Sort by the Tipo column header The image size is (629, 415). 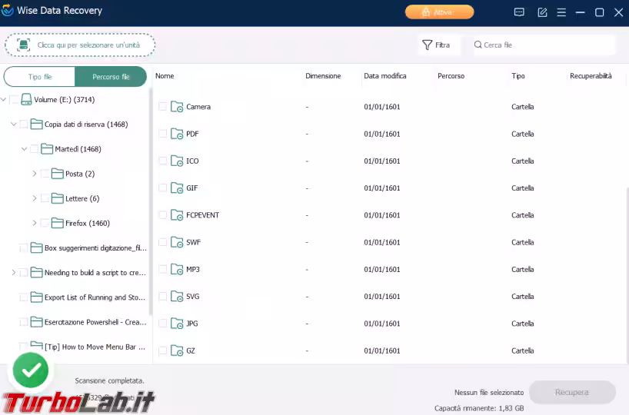click(518, 76)
